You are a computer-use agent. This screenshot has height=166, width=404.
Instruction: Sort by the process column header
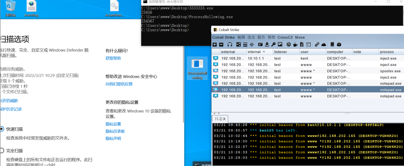(391, 52)
